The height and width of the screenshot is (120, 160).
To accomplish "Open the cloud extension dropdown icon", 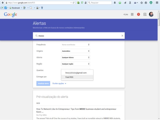I will coord(136,3).
